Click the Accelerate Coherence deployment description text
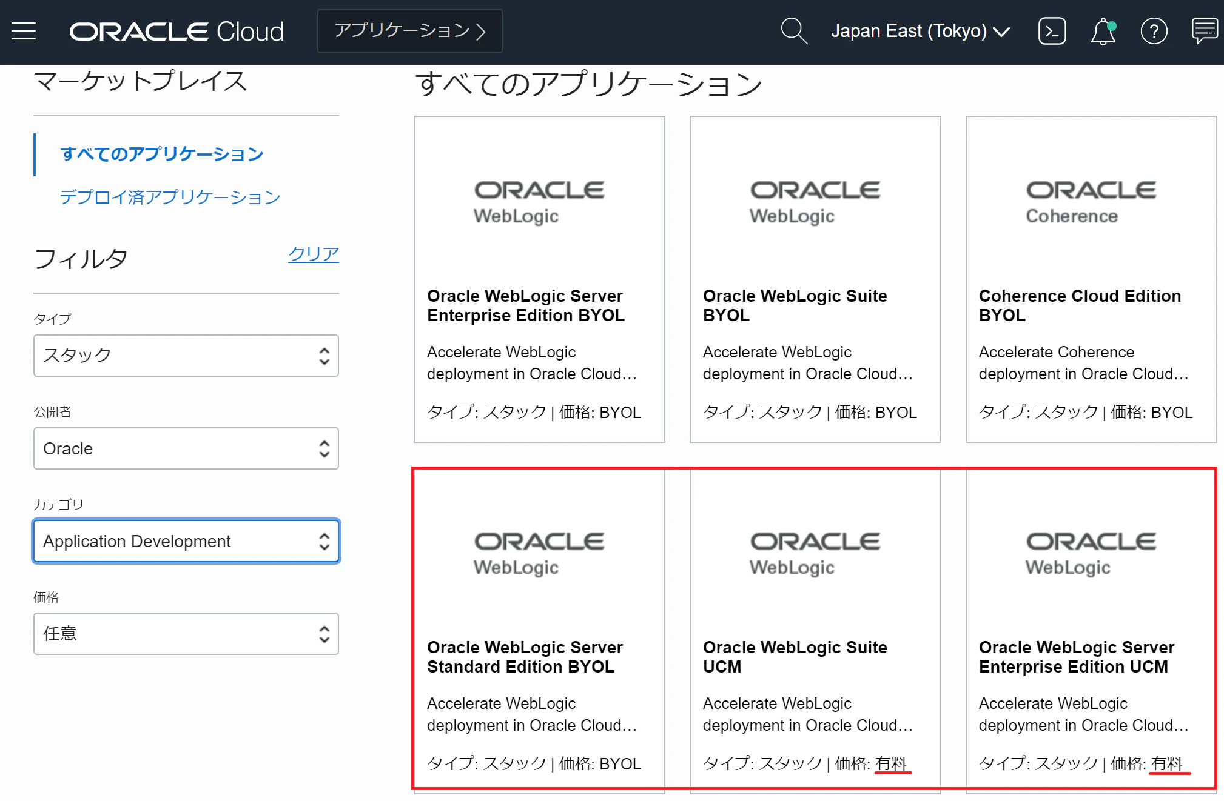Image resolution: width=1224 pixels, height=801 pixels. (1083, 363)
